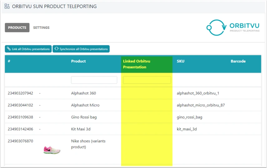The image size is (267, 168).
Task: Click the Nike shoes (variants product) name
Action: (x=88, y=144)
